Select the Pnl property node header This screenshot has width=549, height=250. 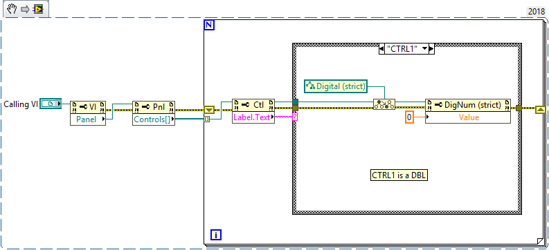click(x=154, y=106)
